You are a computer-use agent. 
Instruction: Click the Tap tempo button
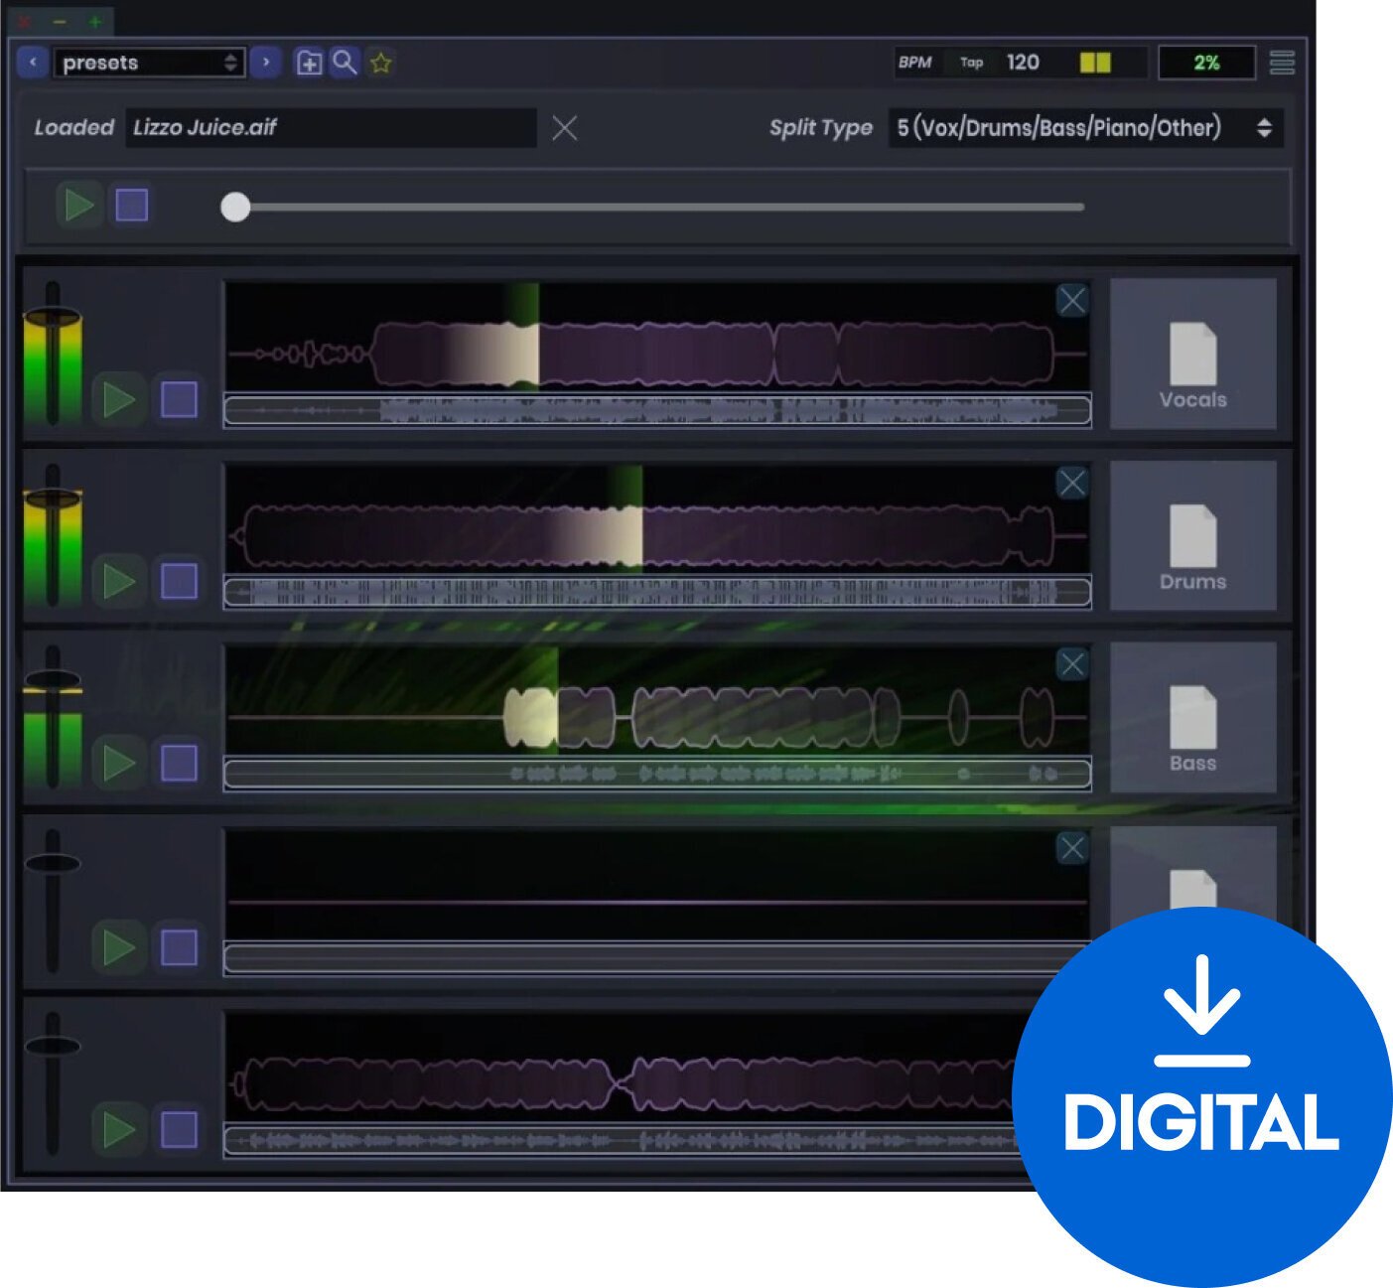[x=971, y=63]
